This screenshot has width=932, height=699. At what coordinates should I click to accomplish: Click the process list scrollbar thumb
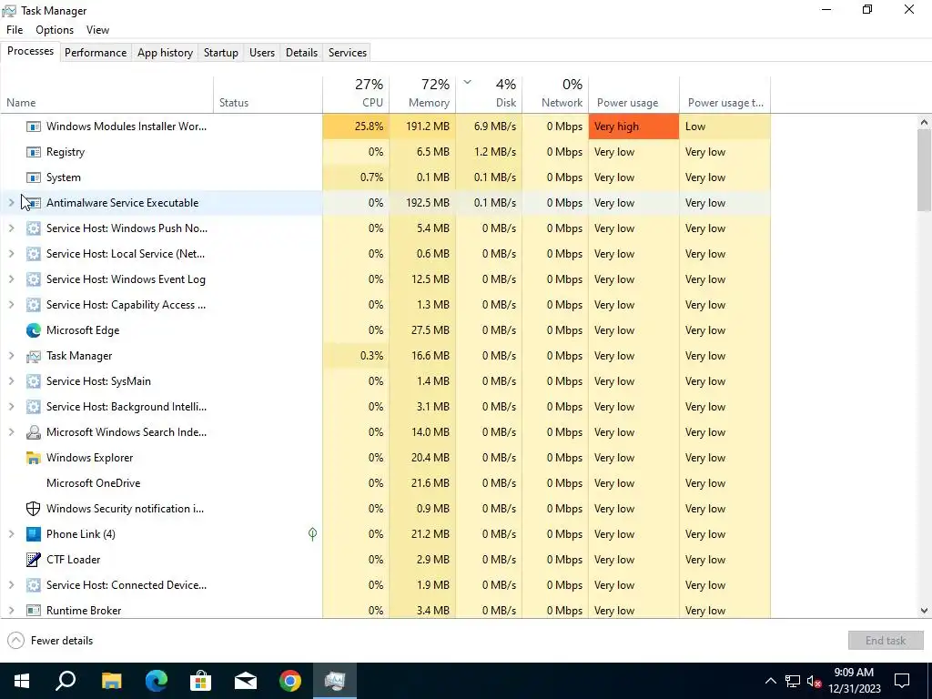924,170
